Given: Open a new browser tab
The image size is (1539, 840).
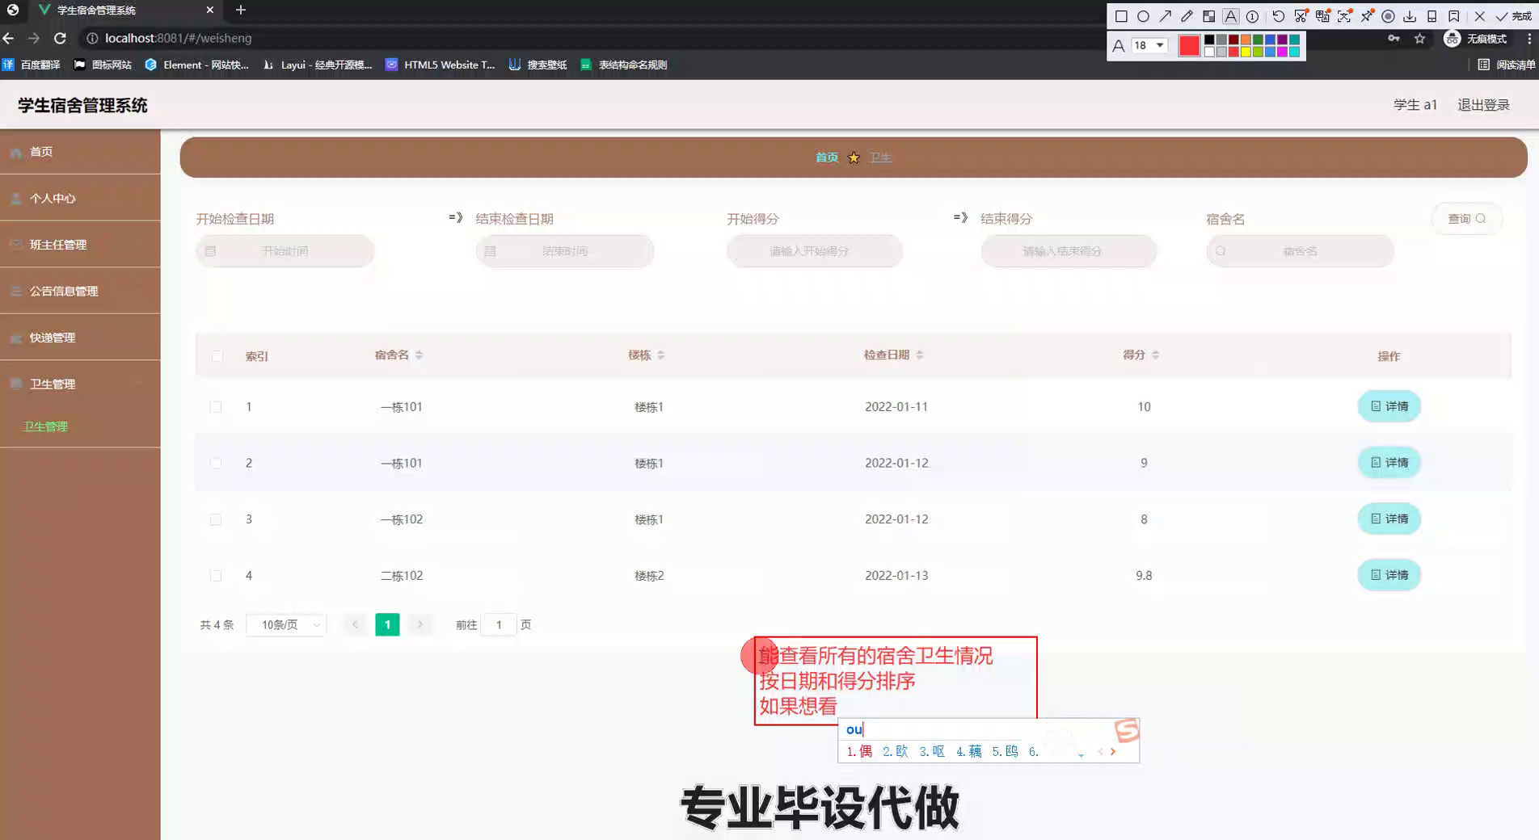Looking at the screenshot, I should click(240, 10).
